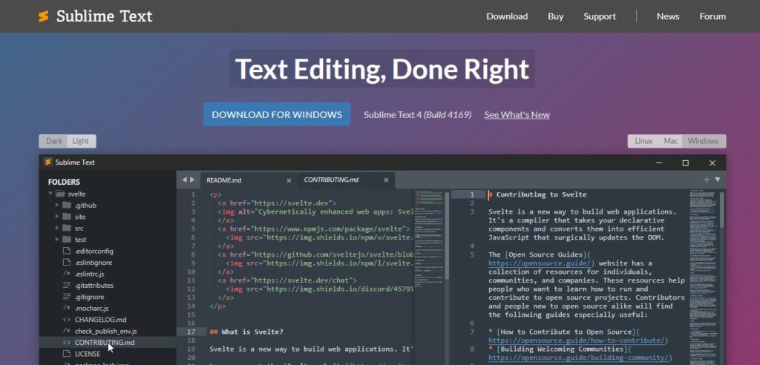The height and width of the screenshot is (365, 760).
Task: Close the README.md tab
Action: click(289, 180)
